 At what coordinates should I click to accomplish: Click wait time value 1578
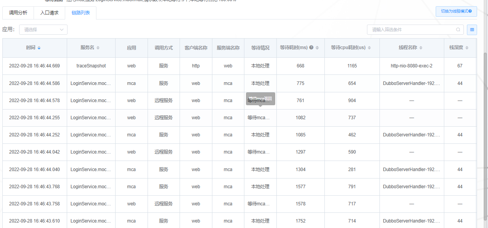tap(301, 204)
